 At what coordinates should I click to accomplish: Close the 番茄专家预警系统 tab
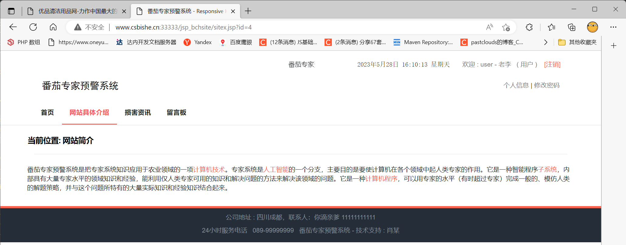(233, 11)
